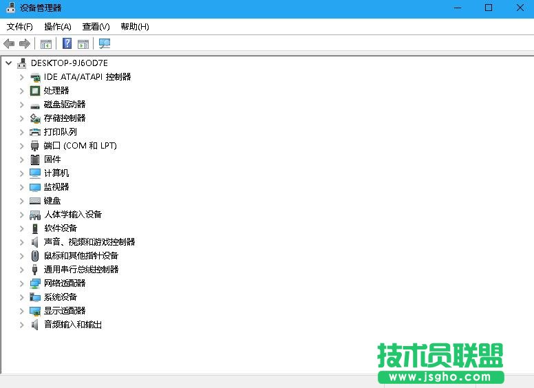Click the Back arrow toolbar icon
Image resolution: width=534 pixels, height=388 pixels.
click(9, 44)
